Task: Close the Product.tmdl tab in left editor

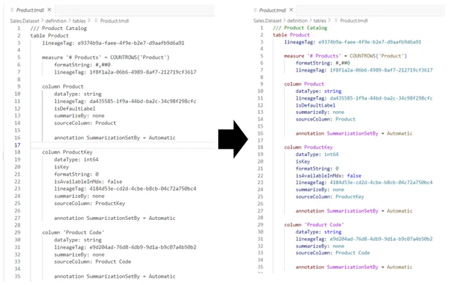Action: (x=49, y=9)
